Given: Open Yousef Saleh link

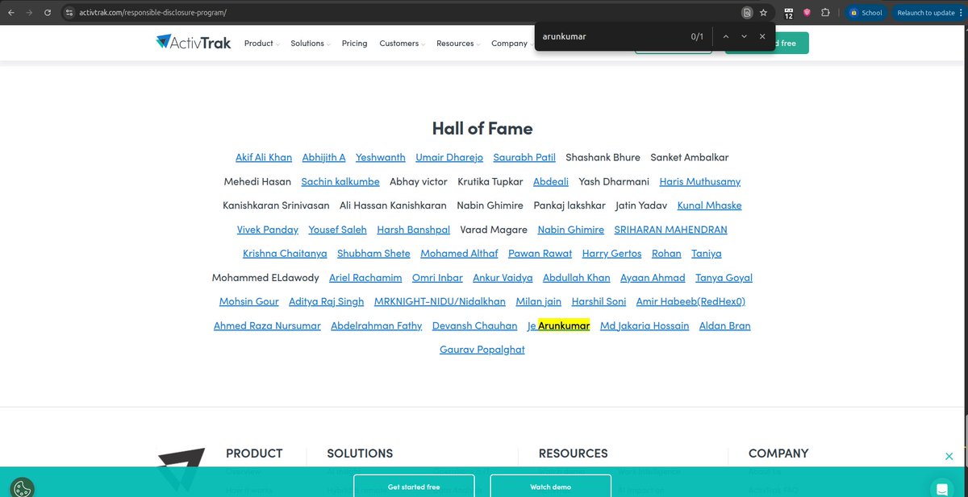Looking at the screenshot, I should click(x=338, y=230).
